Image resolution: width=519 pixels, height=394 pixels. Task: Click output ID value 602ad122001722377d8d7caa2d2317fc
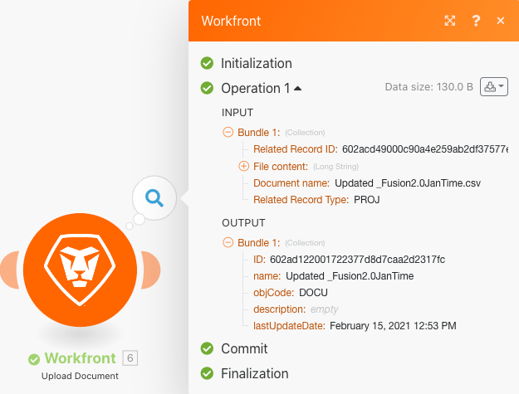point(357,260)
